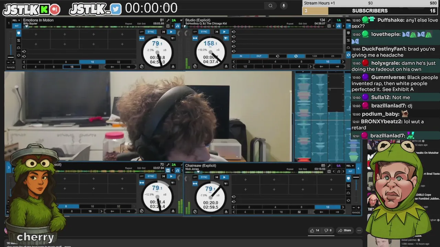Select 16 beat auto loop on deck 1

click(92, 62)
